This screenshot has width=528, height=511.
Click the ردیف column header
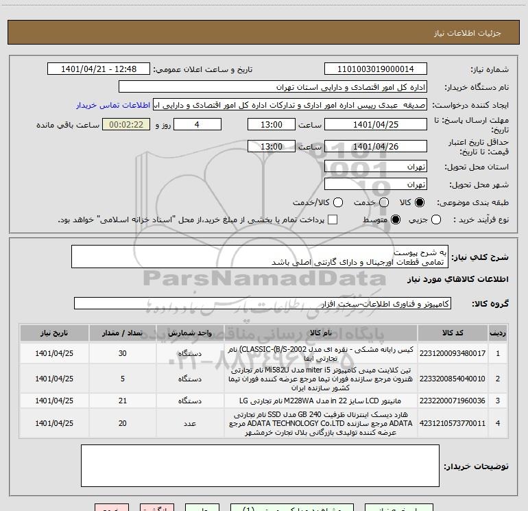coord(498,333)
